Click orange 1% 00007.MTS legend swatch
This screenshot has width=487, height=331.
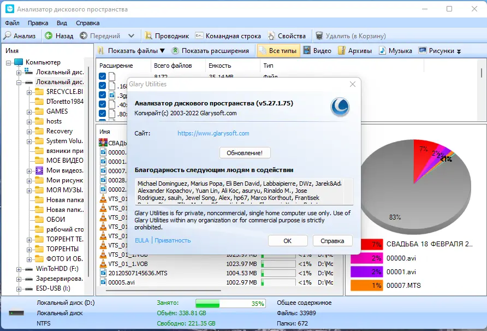[367, 285]
